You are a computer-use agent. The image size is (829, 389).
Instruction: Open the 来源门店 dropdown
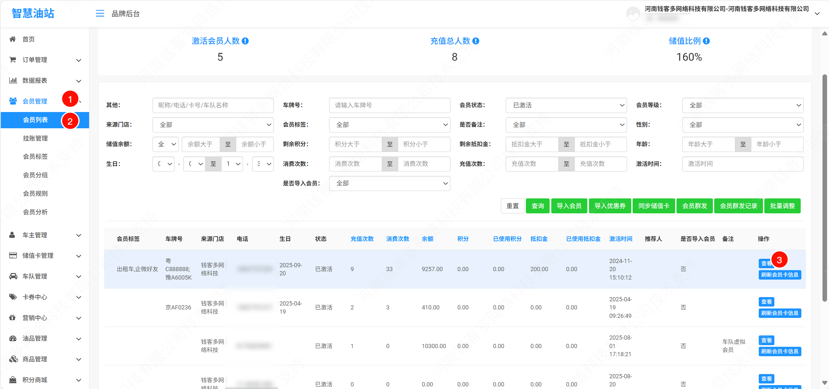(x=213, y=125)
